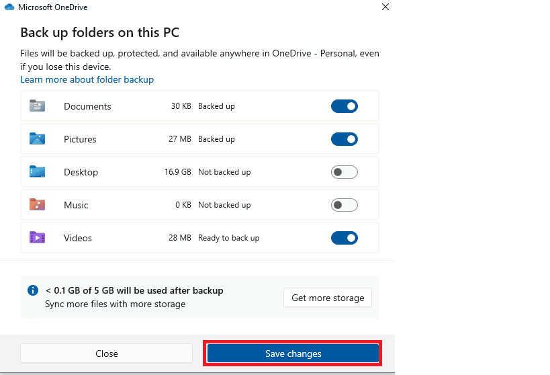
Task: Select the Videos folder name
Action: [x=78, y=238]
